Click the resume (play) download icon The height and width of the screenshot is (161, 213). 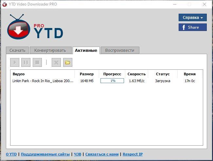tap(15, 62)
